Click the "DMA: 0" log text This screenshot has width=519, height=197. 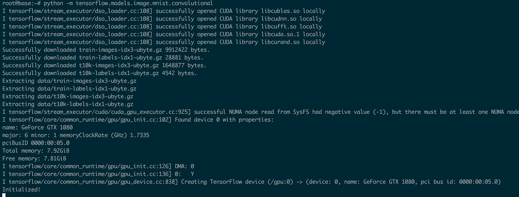pyautogui.click(x=184, y=166)
